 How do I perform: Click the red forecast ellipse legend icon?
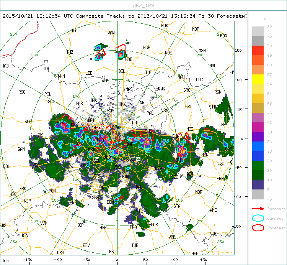[258, 228]
